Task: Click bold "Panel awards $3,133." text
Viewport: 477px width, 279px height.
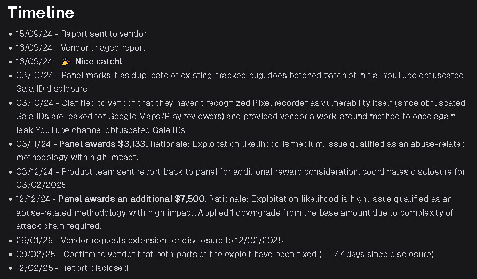Action: pyautogui.click(x=105, y=144)
